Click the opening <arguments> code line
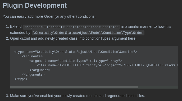 [32, 56]
